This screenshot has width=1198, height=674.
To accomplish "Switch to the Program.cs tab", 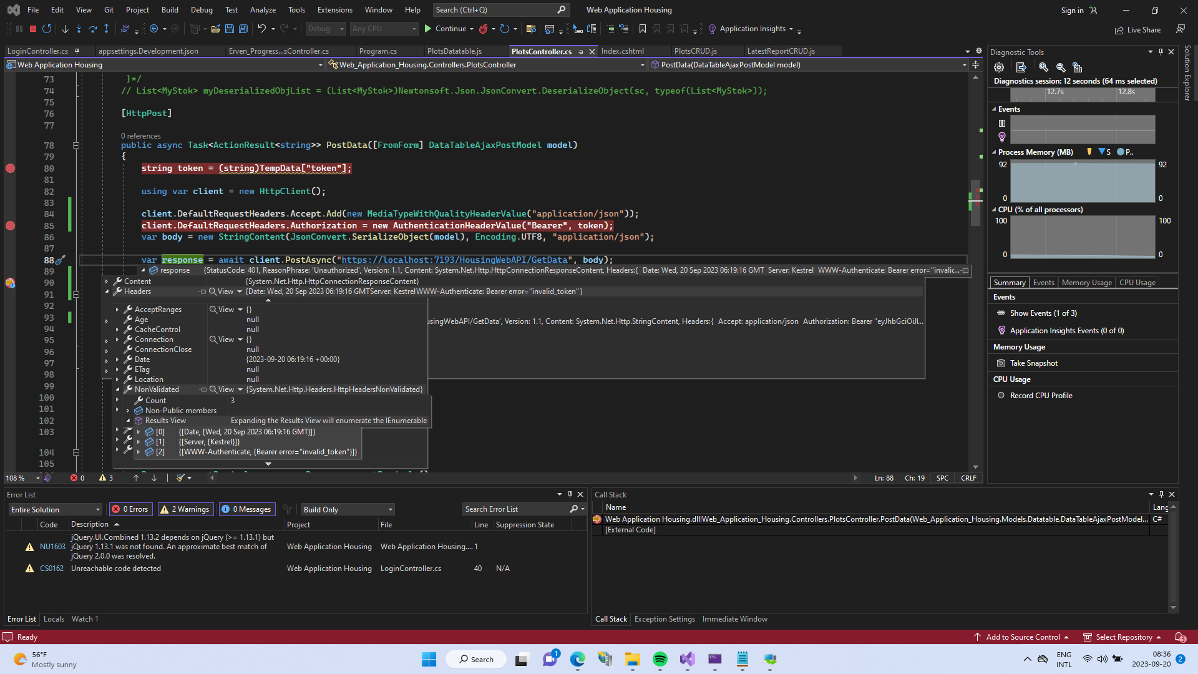I will [377, 51].
